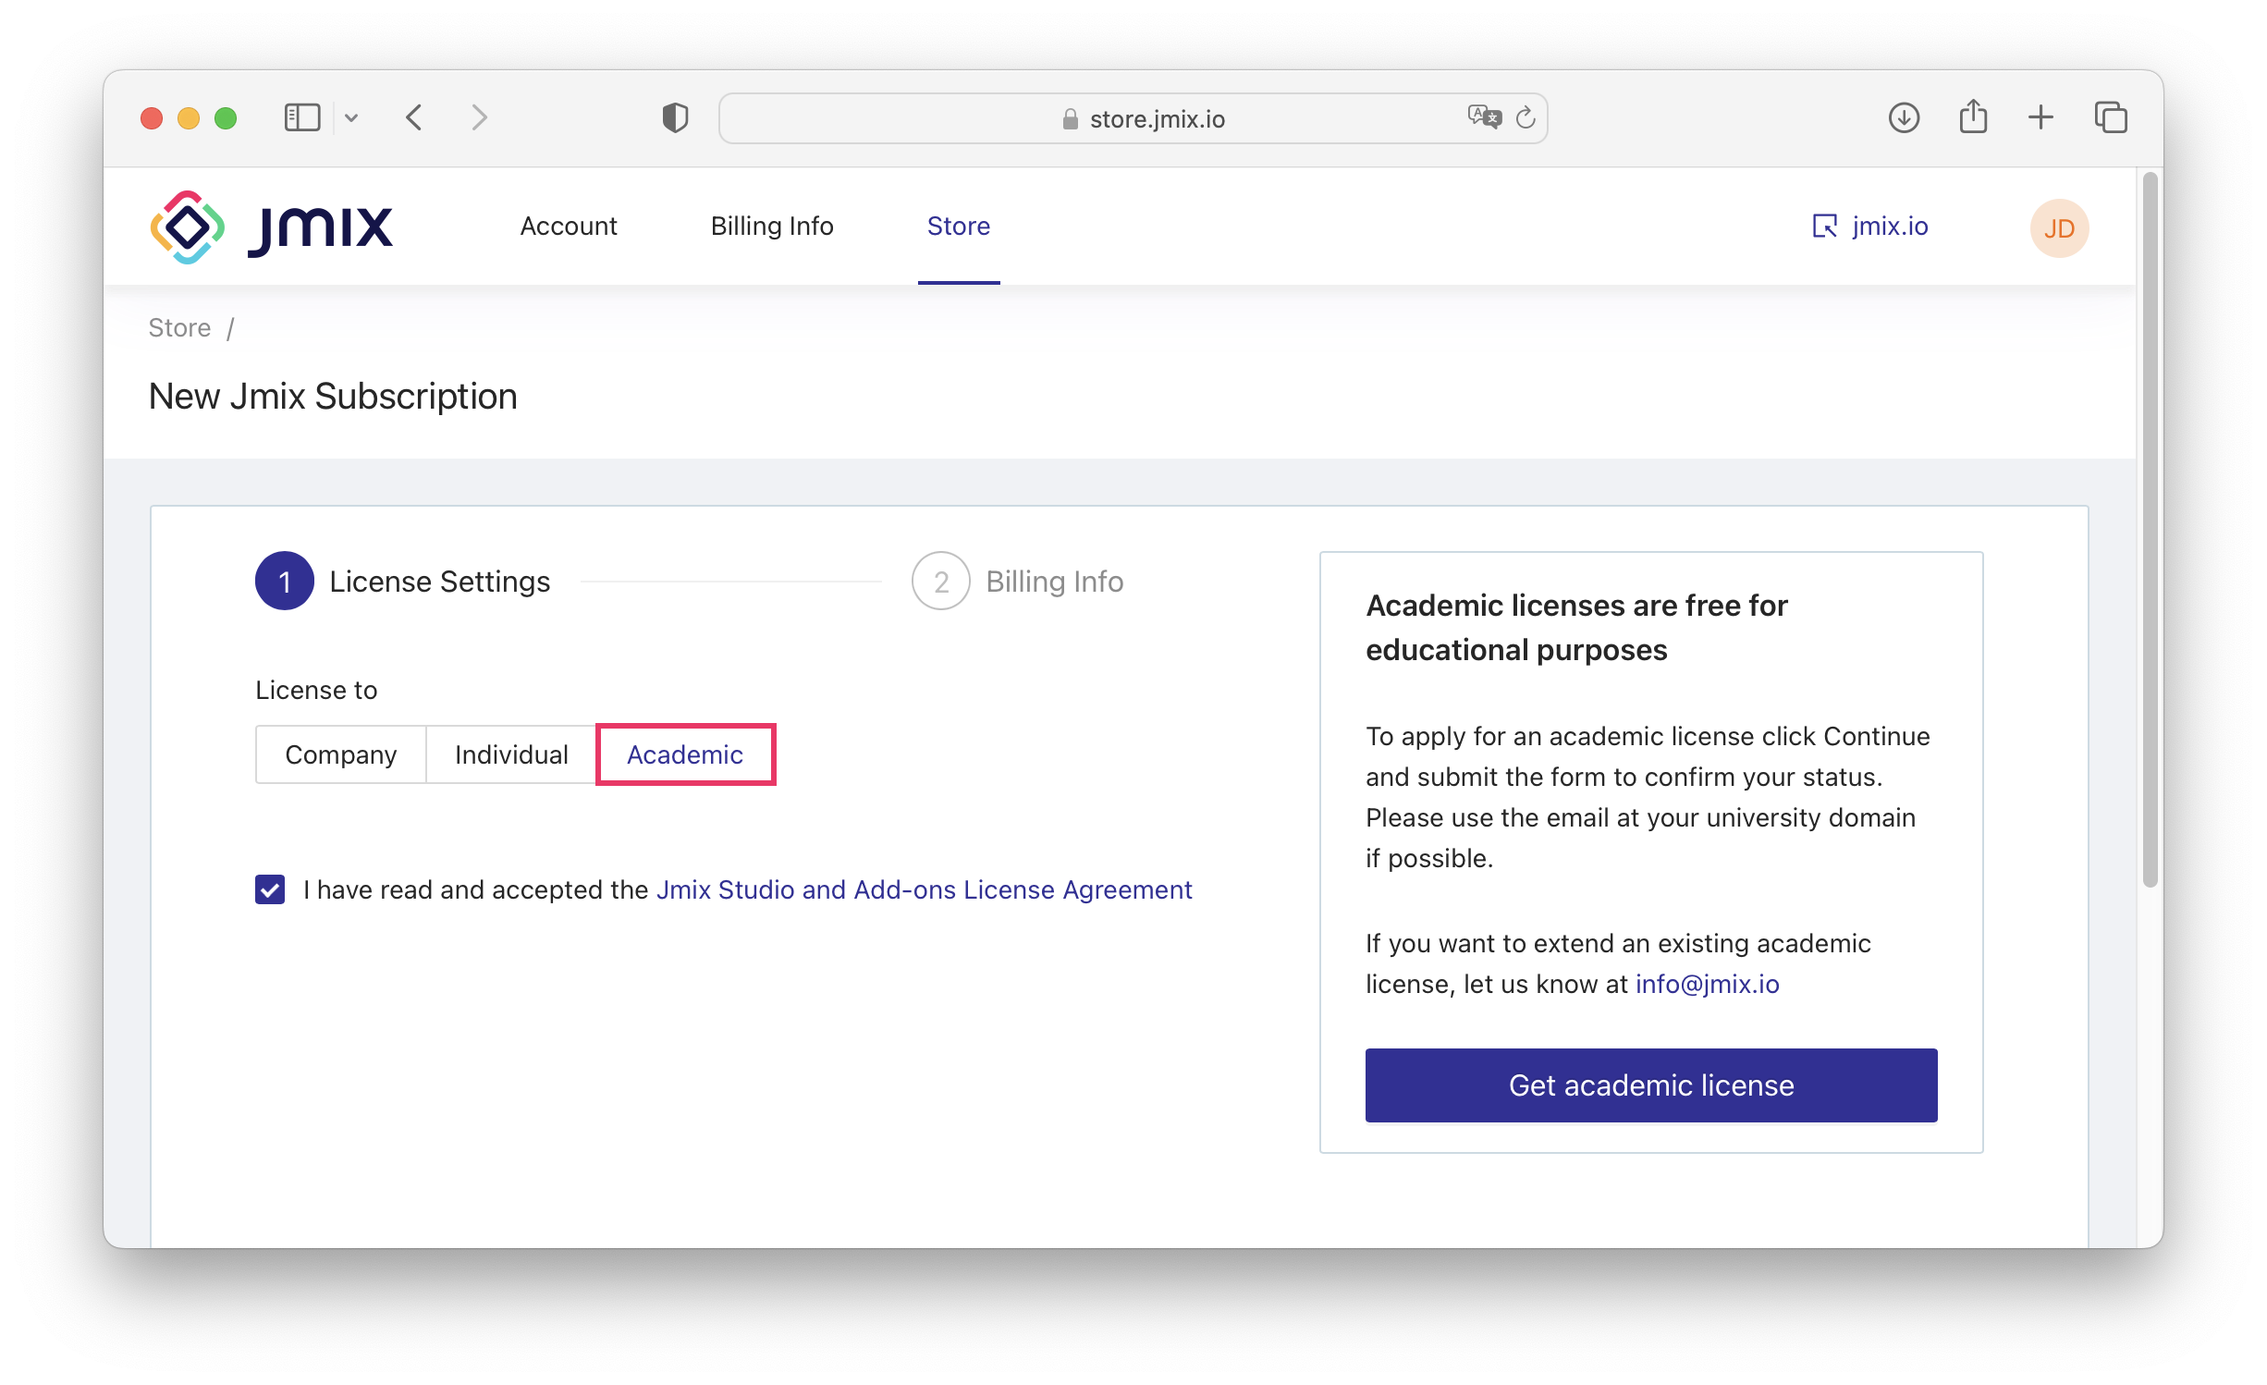
Task: Select the Company license option
Action: (340, 754)
